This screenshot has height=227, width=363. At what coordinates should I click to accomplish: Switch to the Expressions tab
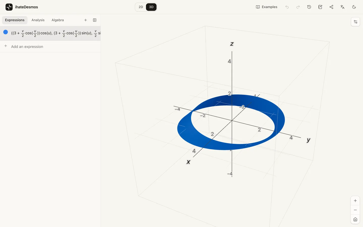[15, 20]
